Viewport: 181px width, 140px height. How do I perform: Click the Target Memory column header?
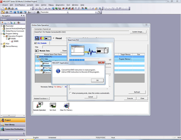coord(125,54)
